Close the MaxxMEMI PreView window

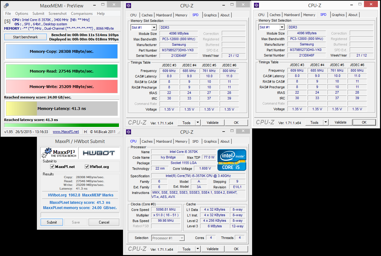pos(114,4)
